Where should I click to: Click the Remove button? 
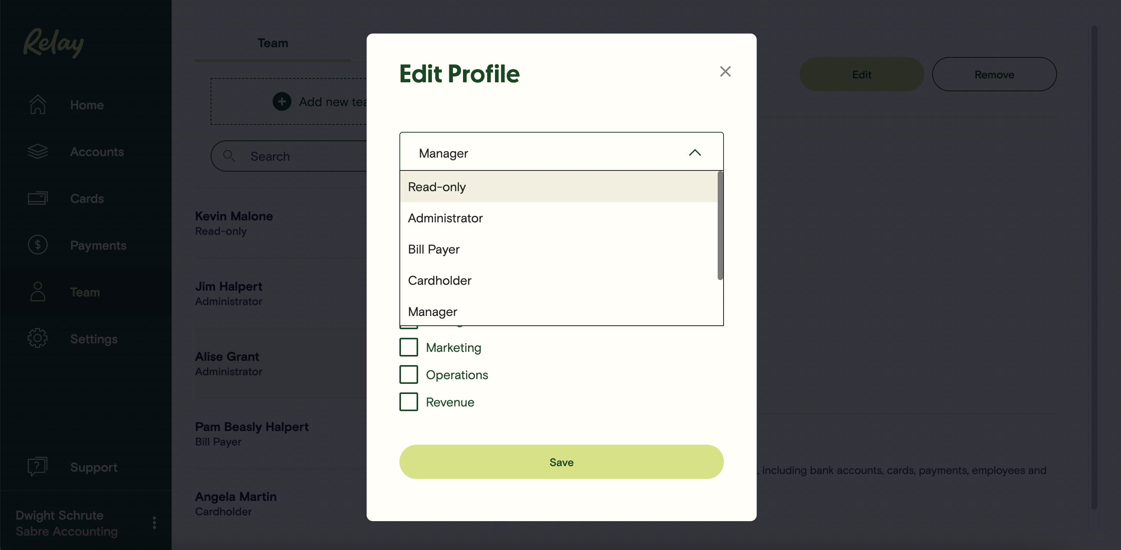(994, 74)
